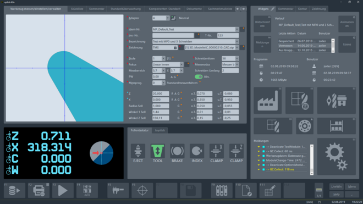
Task: Open the large gears settings widget
Action: pyautogui.click(x=337, y=157)
